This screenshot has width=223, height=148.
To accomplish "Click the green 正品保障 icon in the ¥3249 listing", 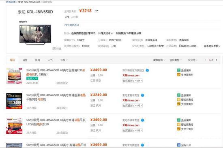I will point(179,95).
